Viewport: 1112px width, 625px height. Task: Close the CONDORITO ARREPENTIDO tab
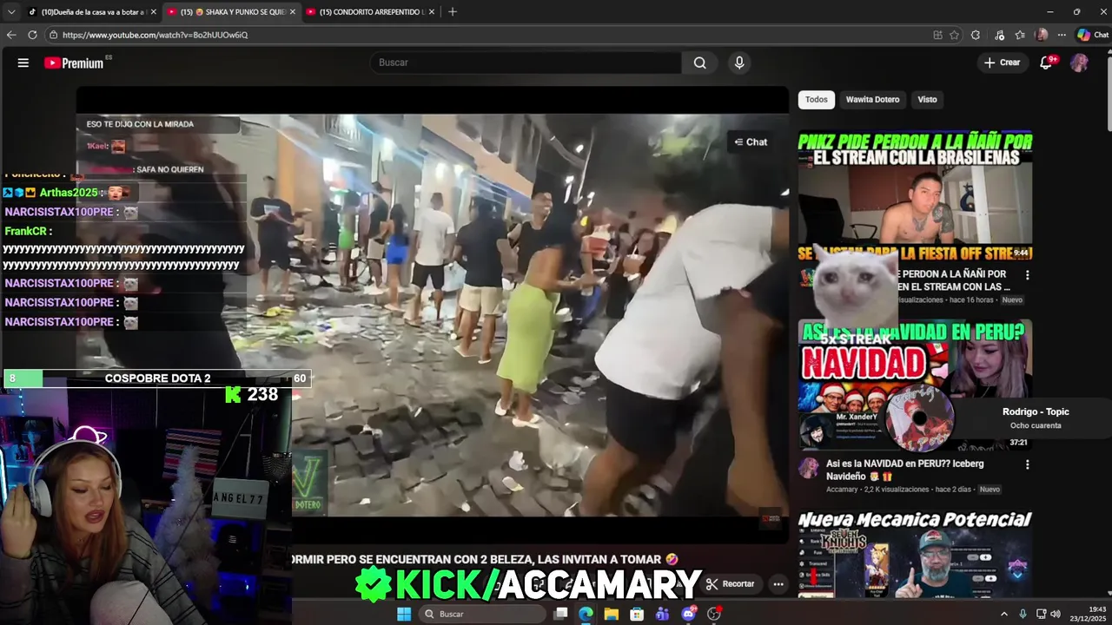432,11
